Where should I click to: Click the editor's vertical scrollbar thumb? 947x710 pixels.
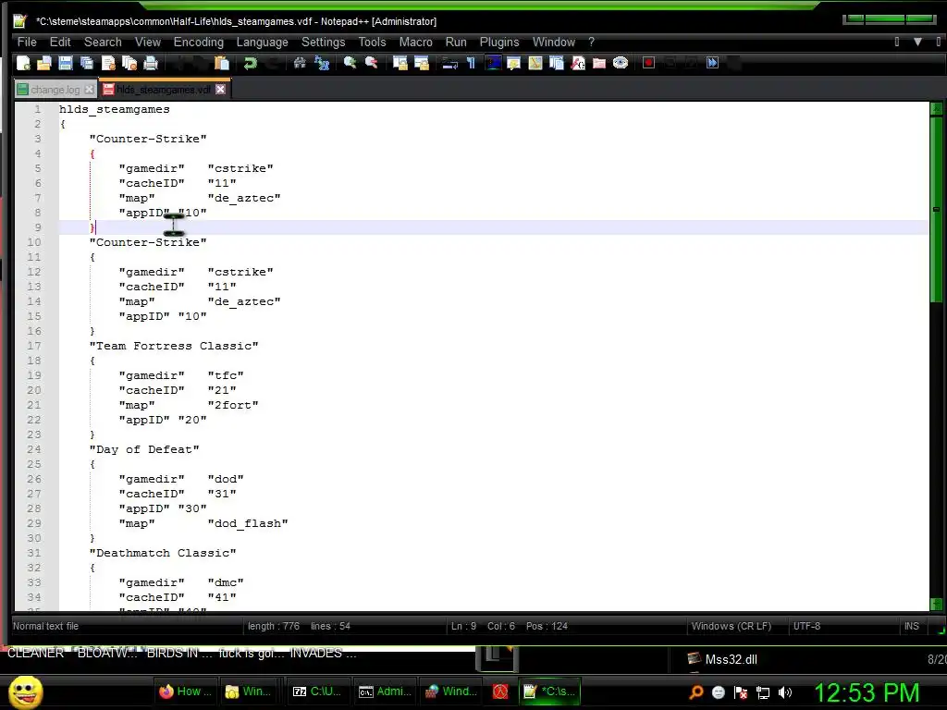click(x=936, y=210)
